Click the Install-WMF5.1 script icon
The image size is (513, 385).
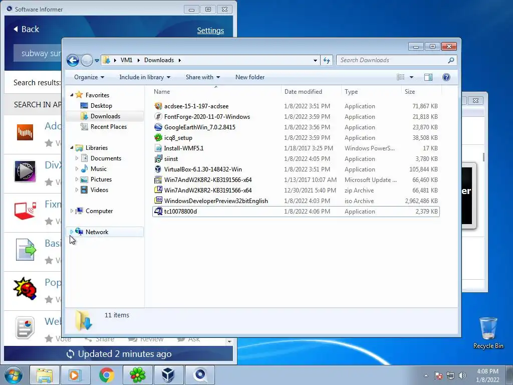tap(158, 148)
